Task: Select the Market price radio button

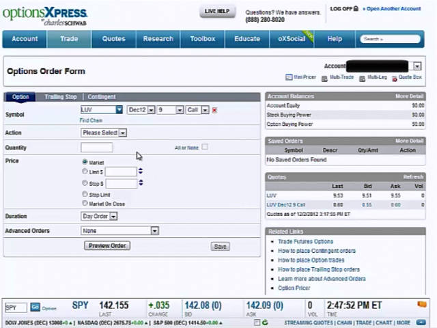Action: tap(85, 162)
